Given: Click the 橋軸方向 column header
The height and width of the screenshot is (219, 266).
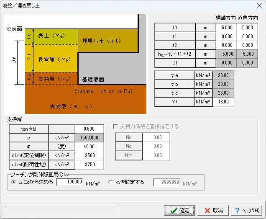Looking at the screenshot, I should (225, 18).
